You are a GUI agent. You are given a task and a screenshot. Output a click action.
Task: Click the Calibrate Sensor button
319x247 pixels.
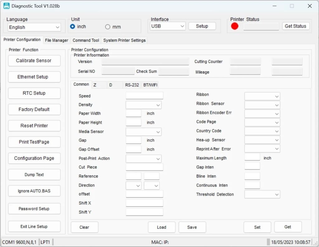pyautogui.click(x=34, y=61)
